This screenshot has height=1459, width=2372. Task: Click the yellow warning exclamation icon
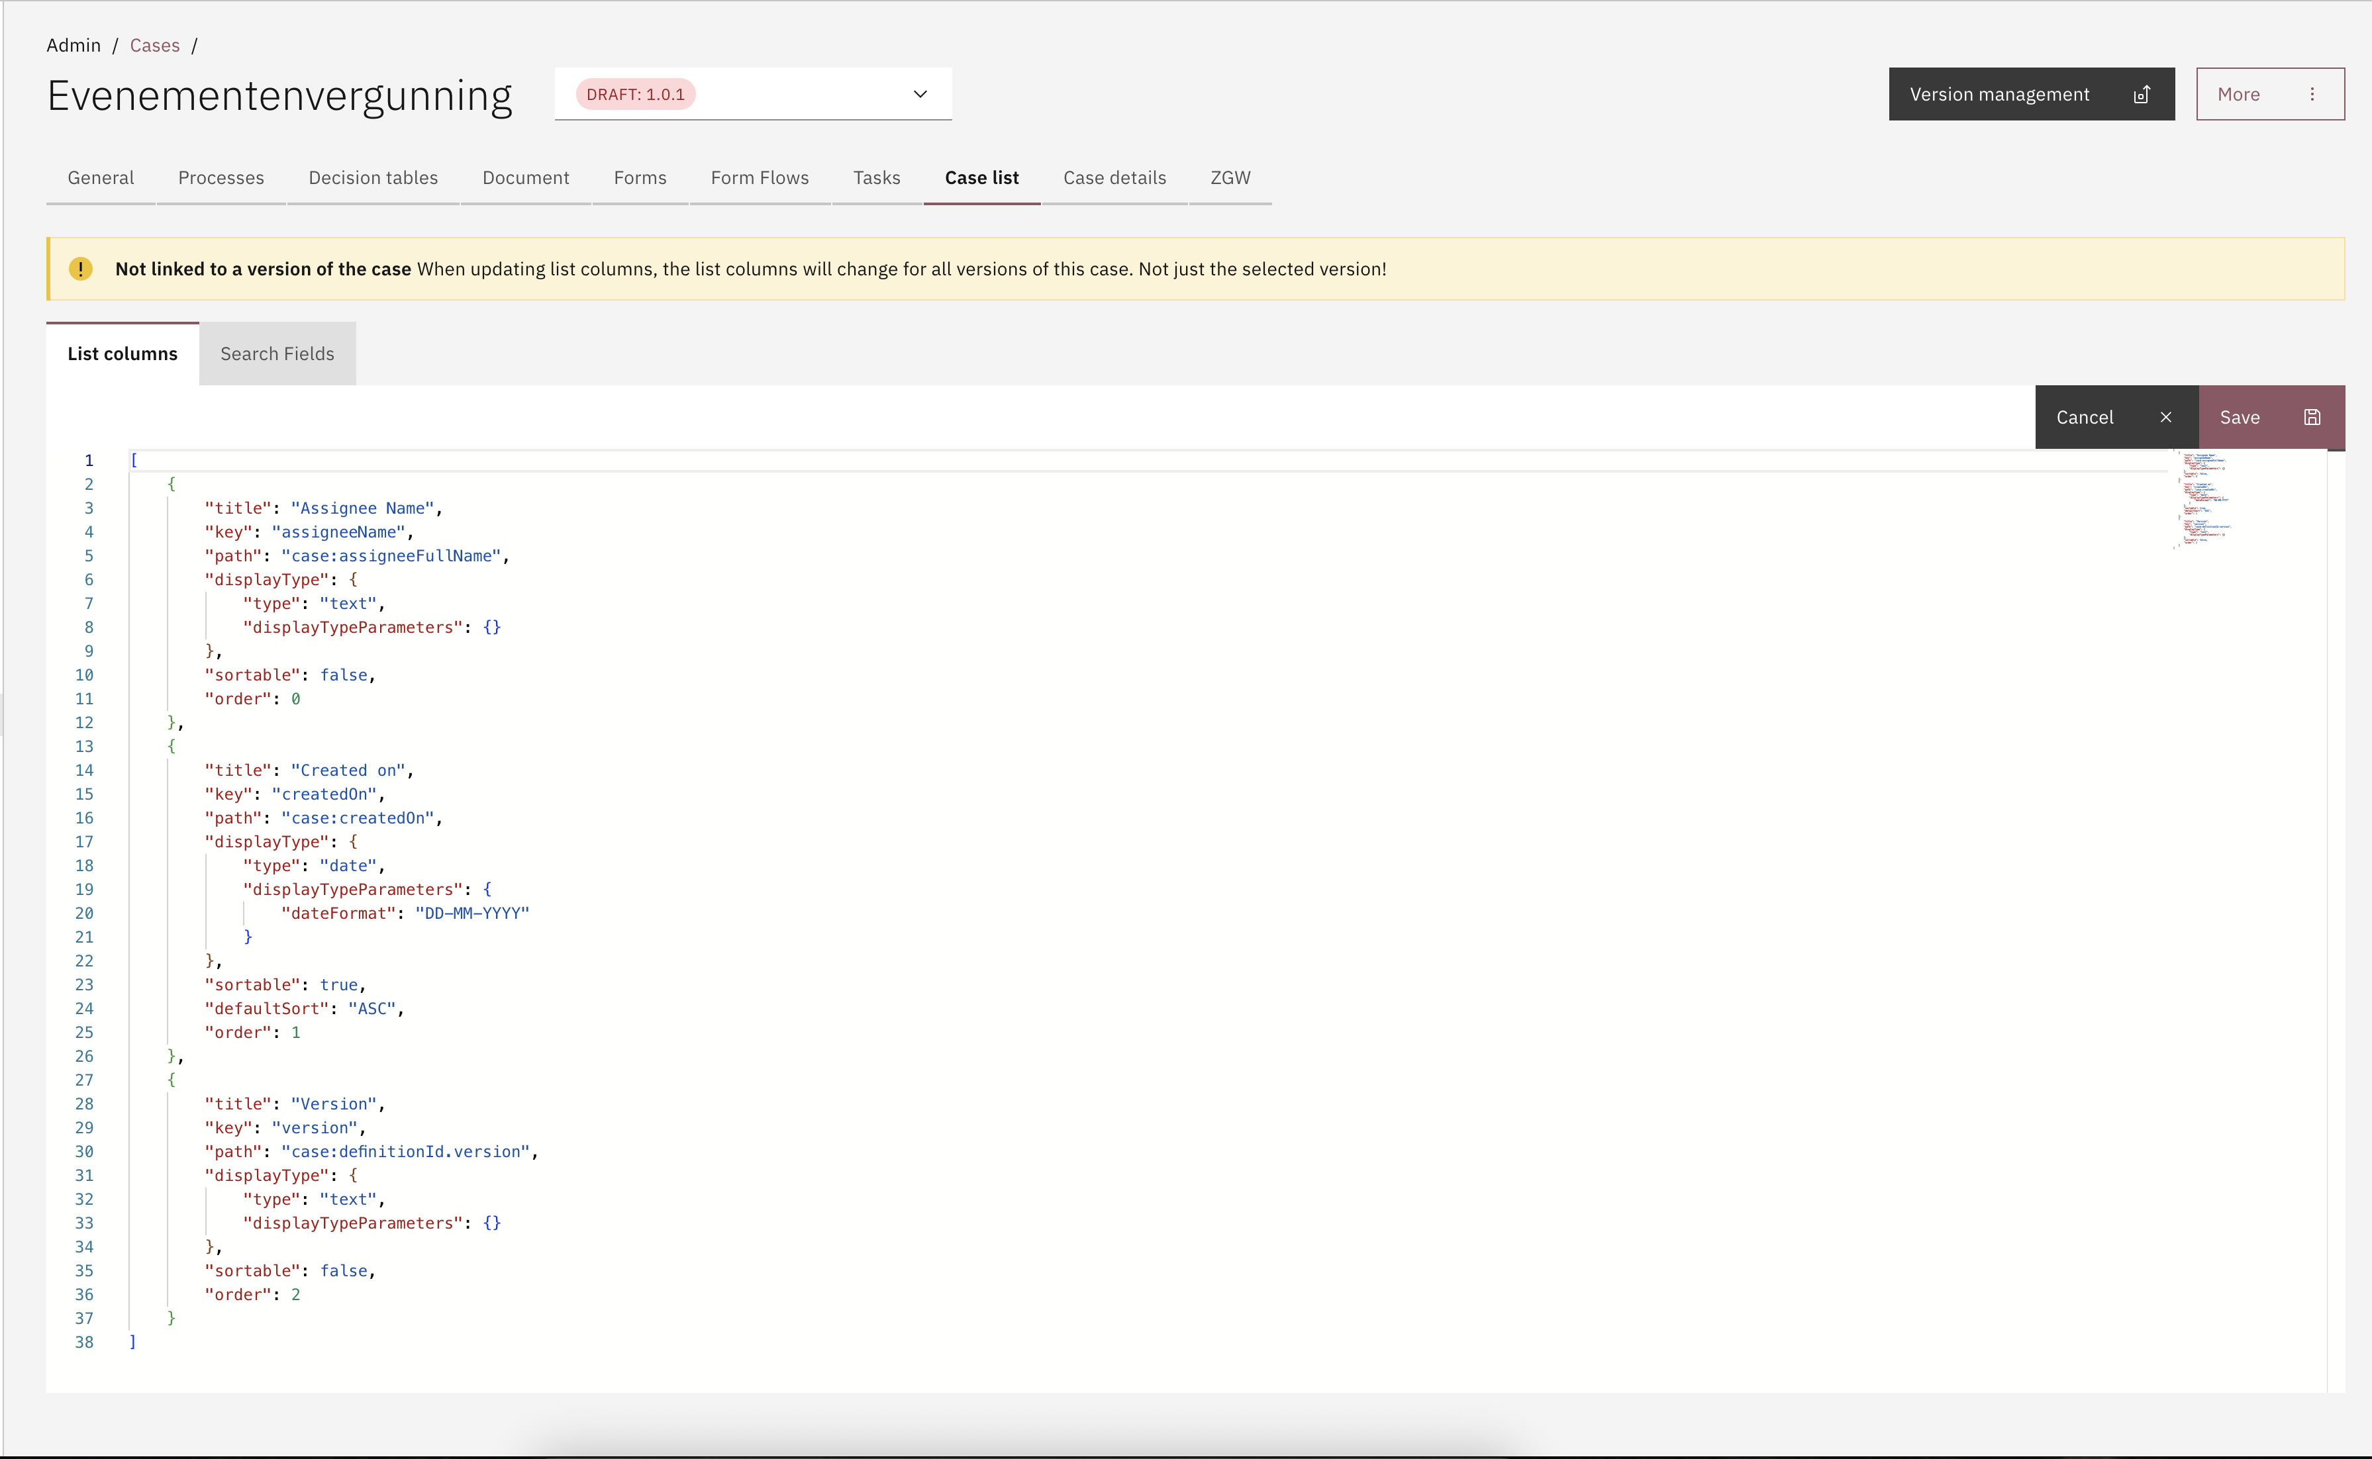pyautogui.click(x=81, y=269)
